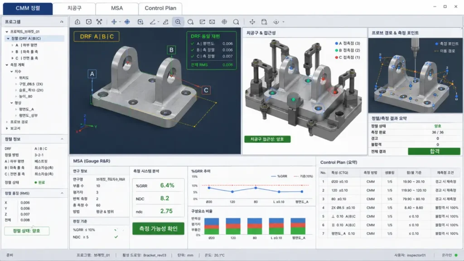Click 19.90 ~ 20.10 cell in Control Plan
The height and width of the screenshot is (261, 464).
pyautogui.click(x=414, y=182)
